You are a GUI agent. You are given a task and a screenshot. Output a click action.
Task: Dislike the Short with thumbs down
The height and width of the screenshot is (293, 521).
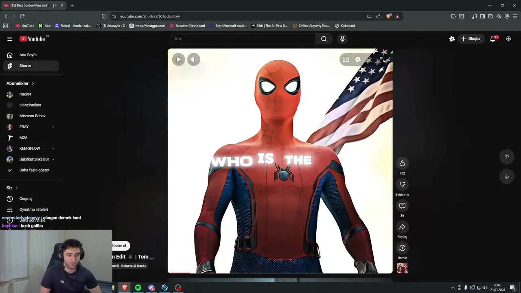click(x=402, y=184)
